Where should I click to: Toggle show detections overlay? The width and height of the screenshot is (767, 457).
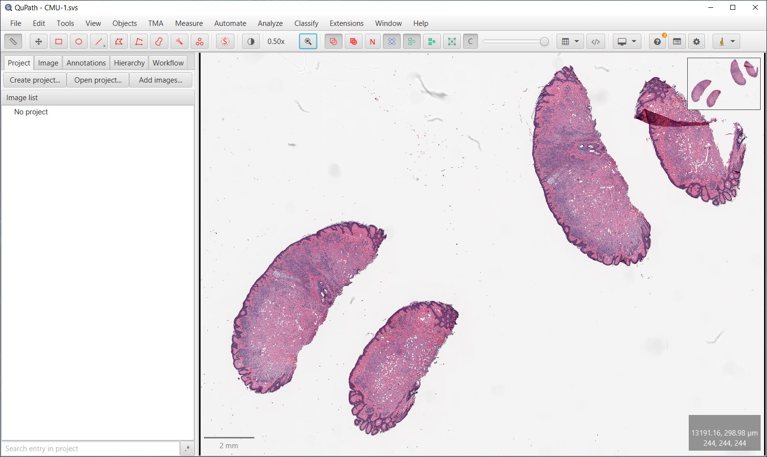412,42
